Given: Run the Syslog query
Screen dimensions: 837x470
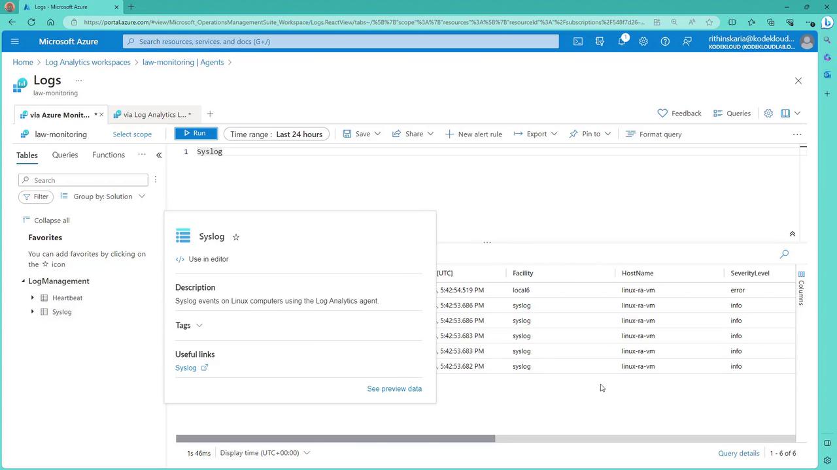Looking at the screenshot, I should (196, 134).
